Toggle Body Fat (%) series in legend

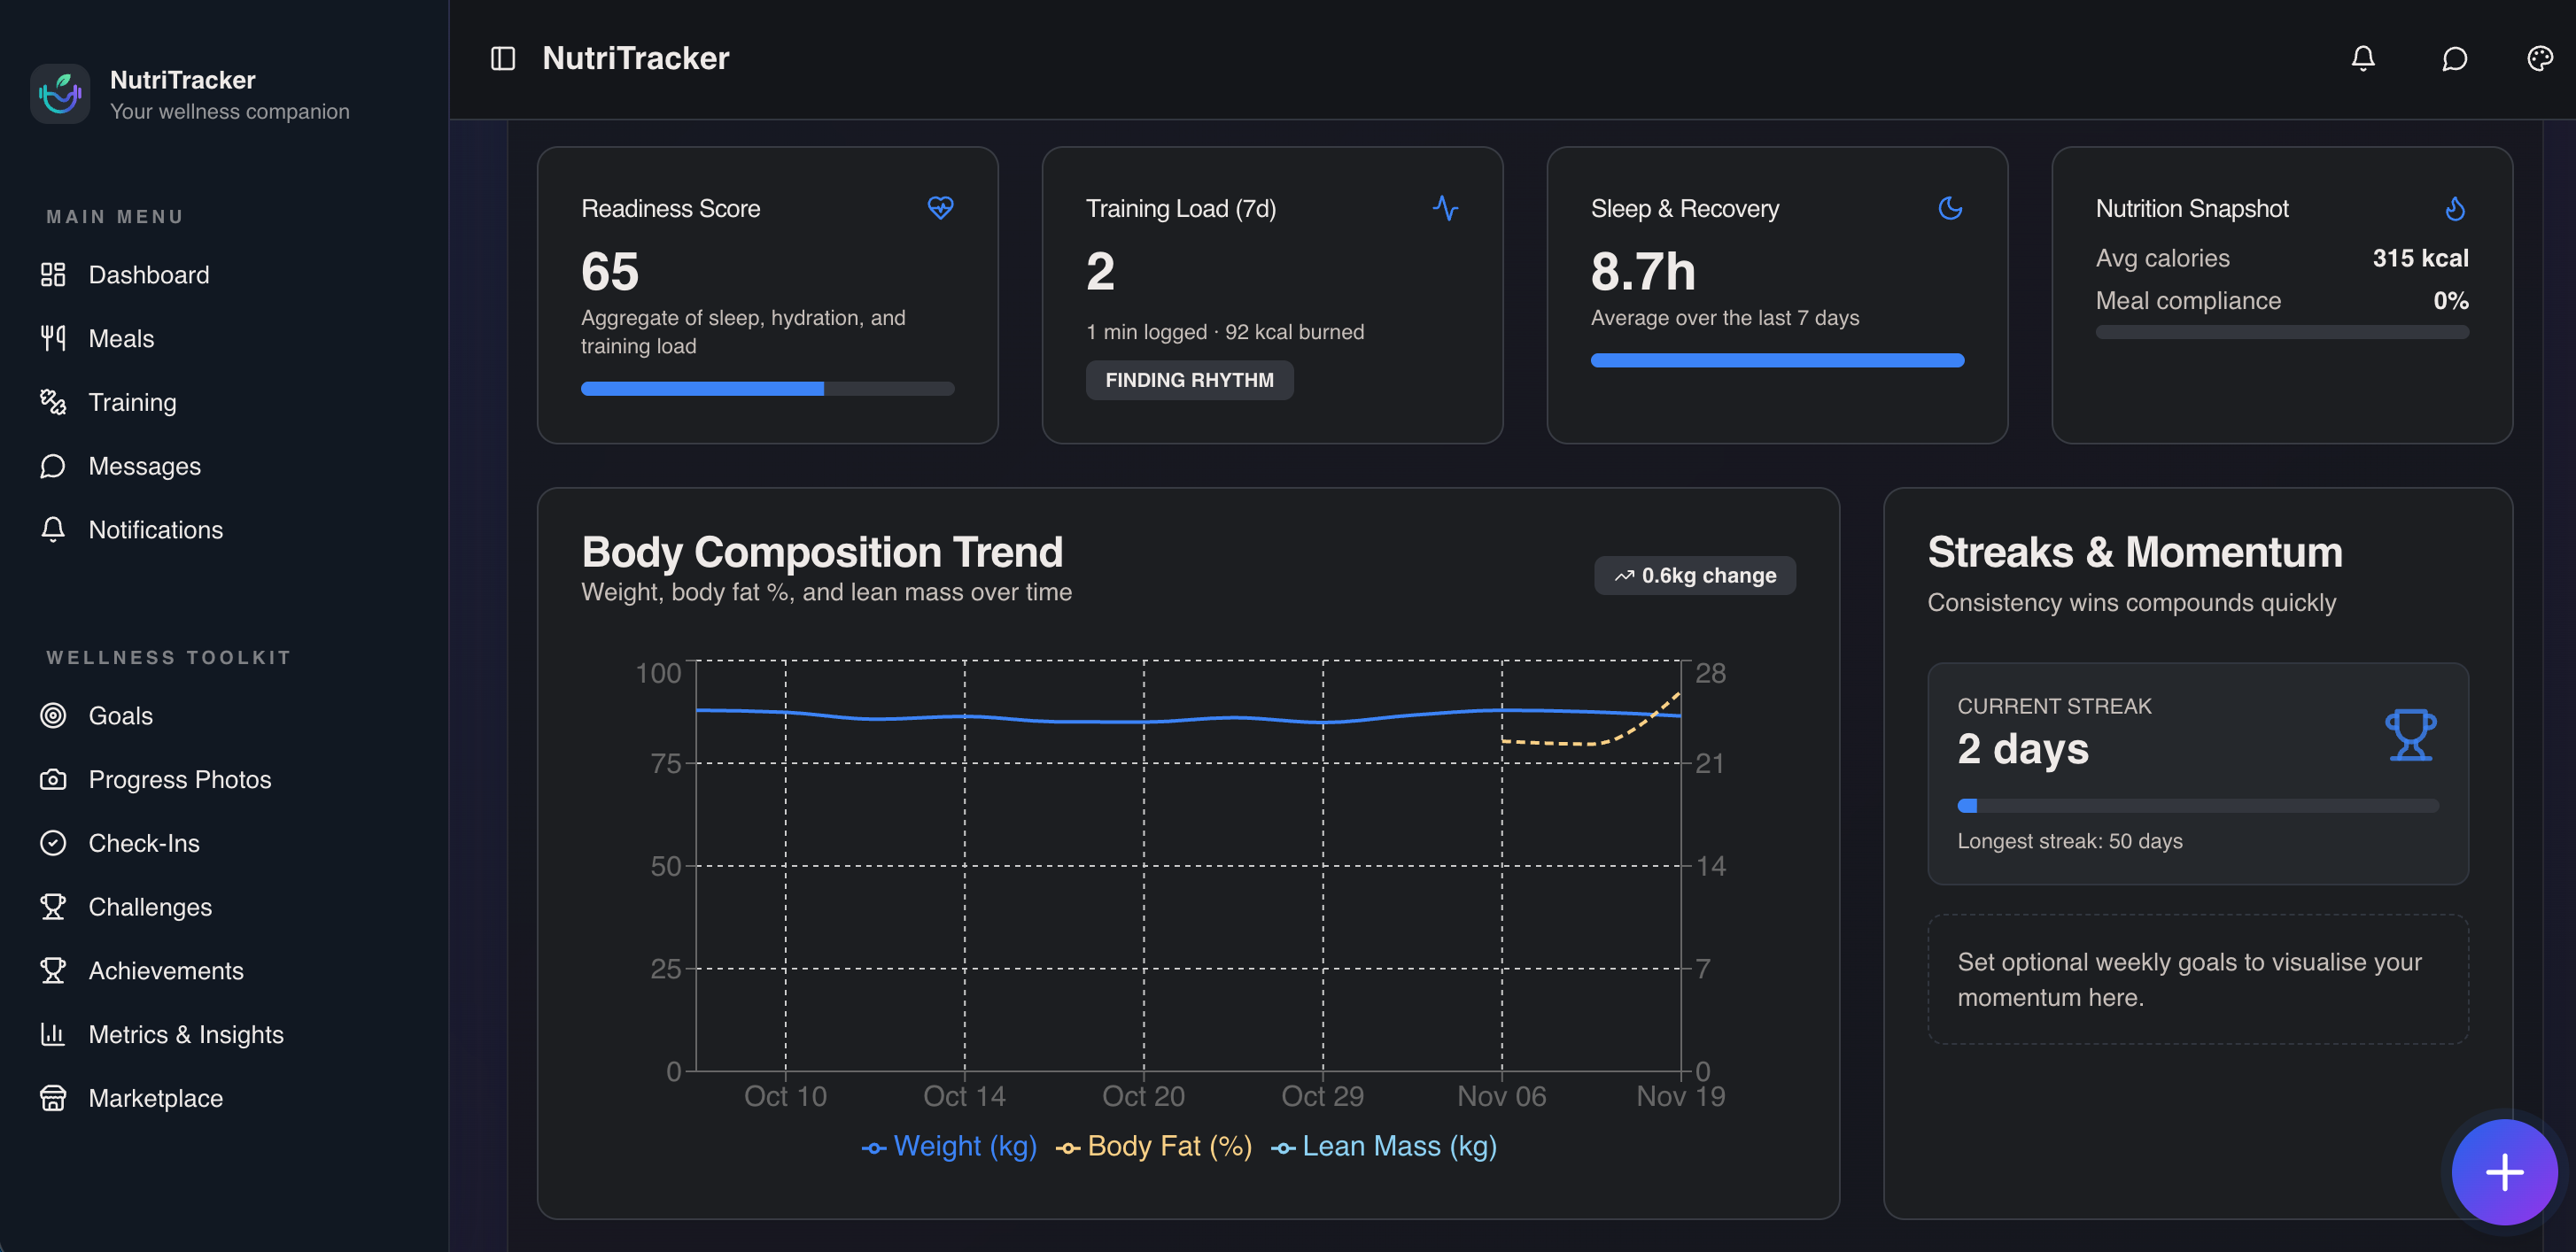(x=1154, y=1146)
